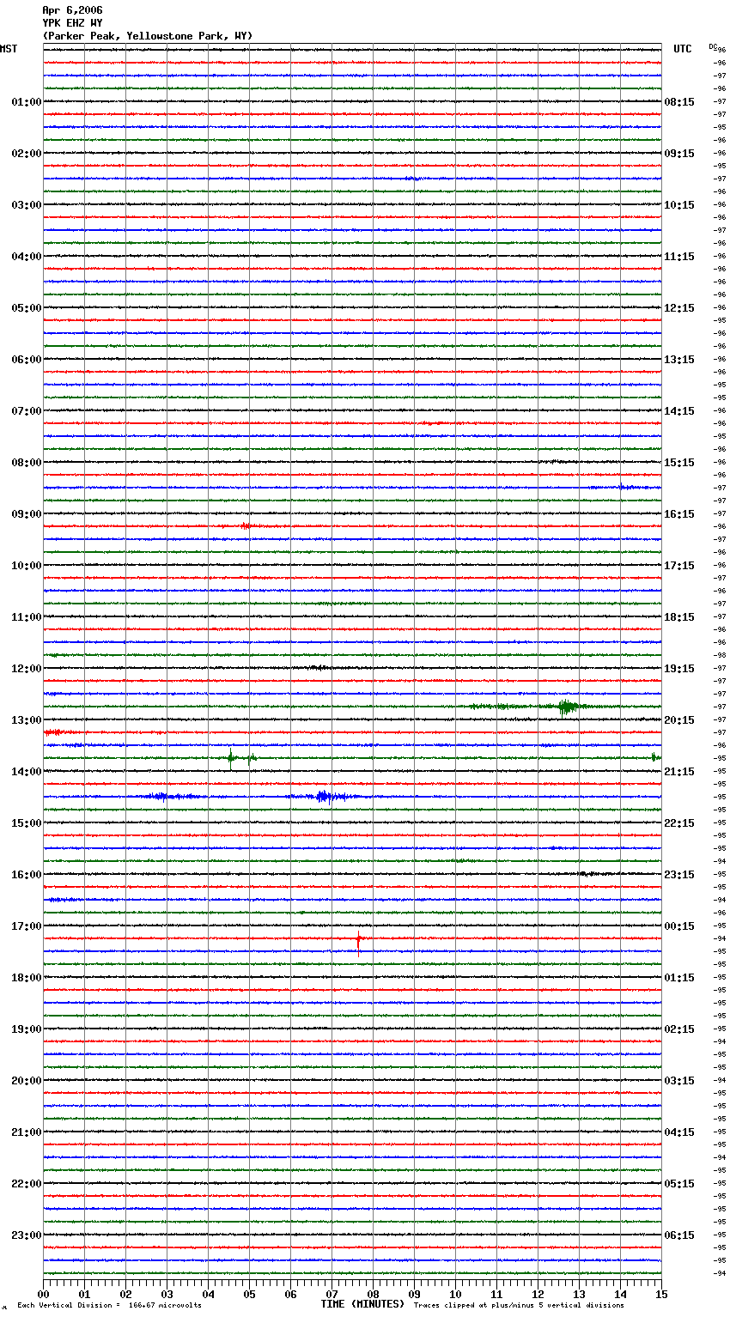Click the station code "YPK EHZ WY"
Viewport: 730px width, 1317px height.
coord(72,23)
